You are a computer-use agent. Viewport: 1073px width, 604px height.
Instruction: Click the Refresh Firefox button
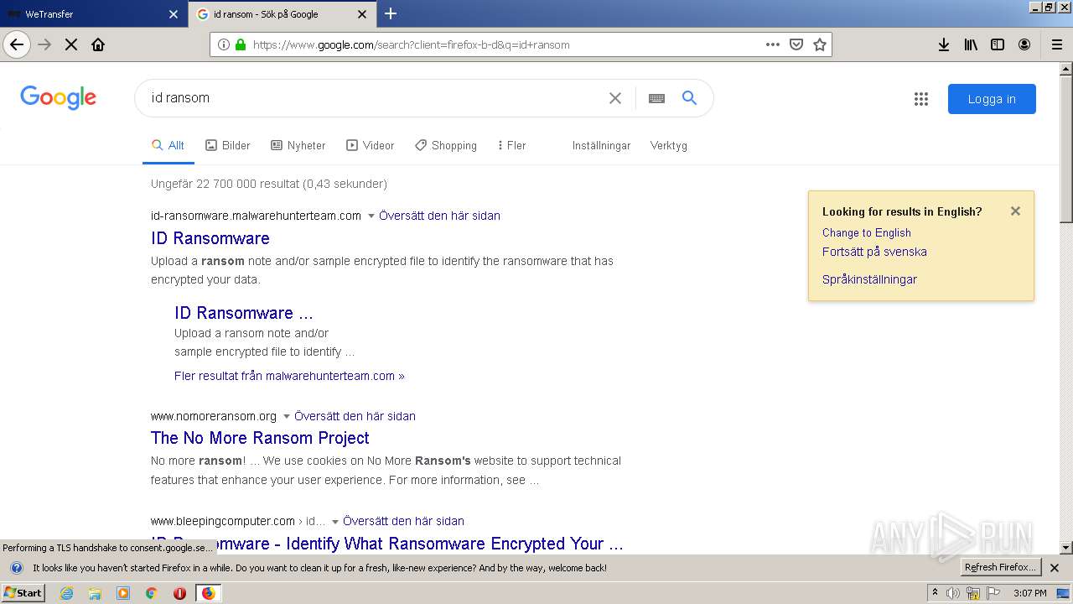[x=1001, y=568]
